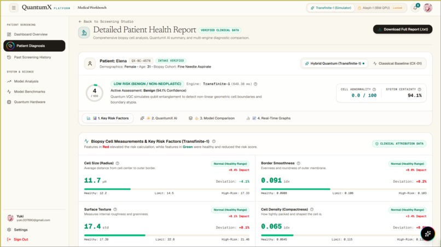The image size is (441, 247).
Task: Click Cell Size (Radius) info icon
Action: (x=118, y=163)
